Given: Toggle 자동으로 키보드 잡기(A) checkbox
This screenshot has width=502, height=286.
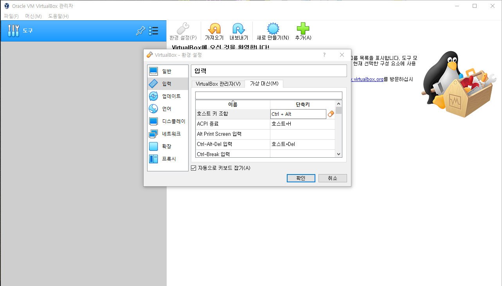Looking at the screenshot, I should click(x=193, y=168).
